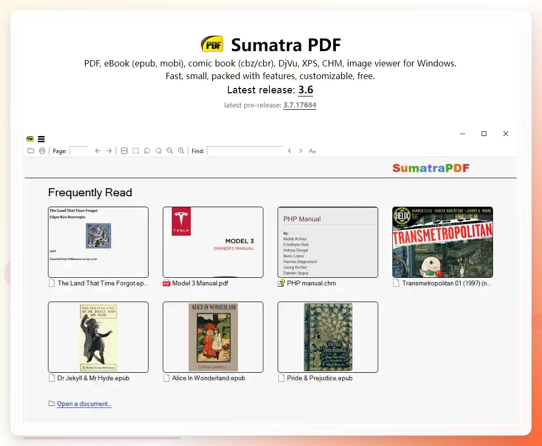Maximize the SumatraPDF window
Image resolution: width=542 pixels, height=446 pixels.
[x=484, y=134]
